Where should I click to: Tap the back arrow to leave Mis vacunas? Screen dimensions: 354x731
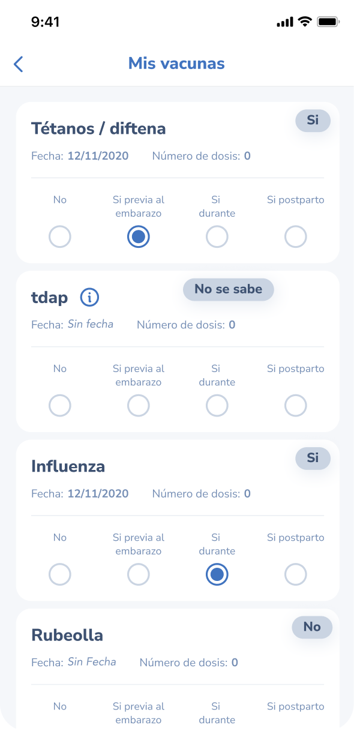[x=17, y=64]
